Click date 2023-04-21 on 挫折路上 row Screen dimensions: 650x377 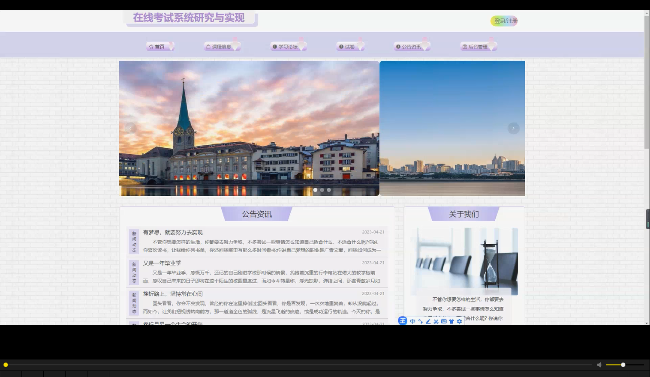click(373, 294)
